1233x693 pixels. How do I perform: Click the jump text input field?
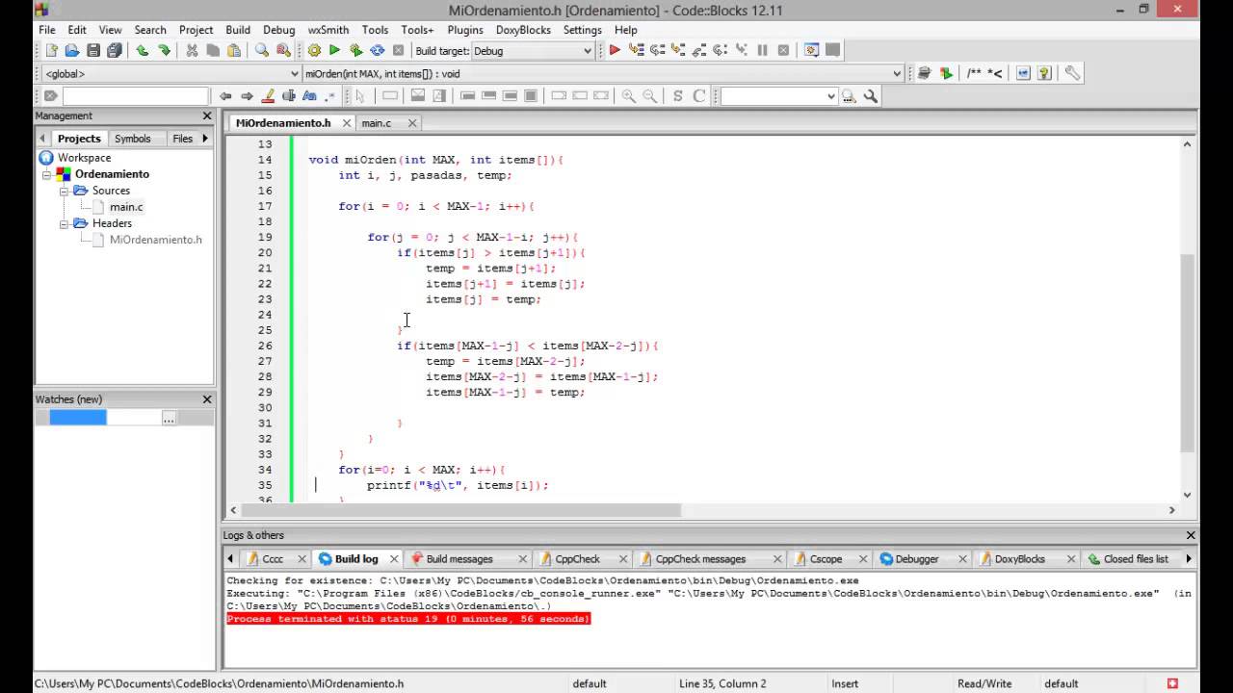point(136,96)
